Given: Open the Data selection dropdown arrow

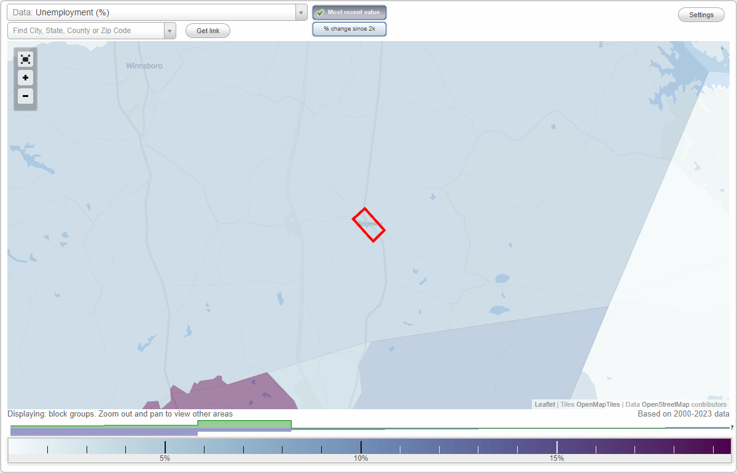Looking at the screenshot, I should click(x=301, y=12).
